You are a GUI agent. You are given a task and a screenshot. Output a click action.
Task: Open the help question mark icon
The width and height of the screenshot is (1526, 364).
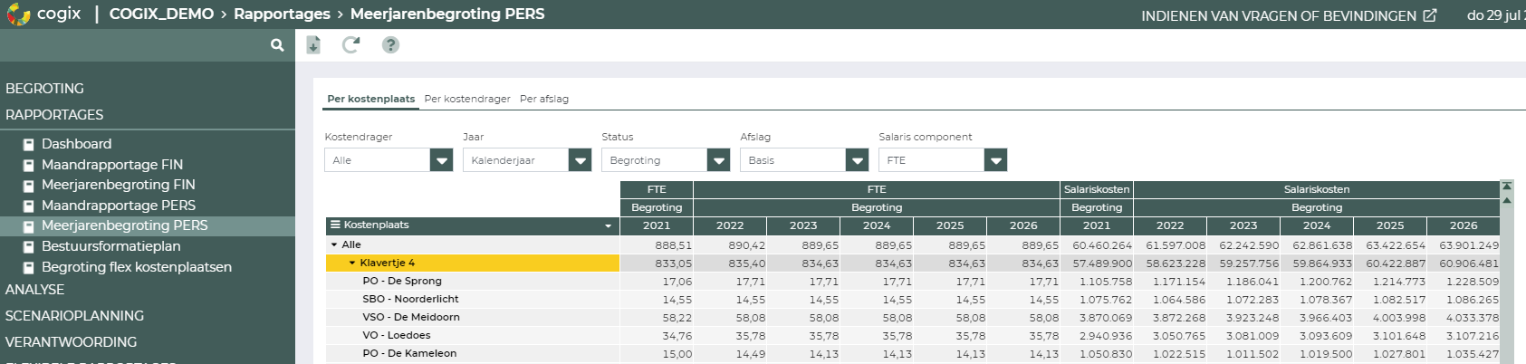coord(390,45)
